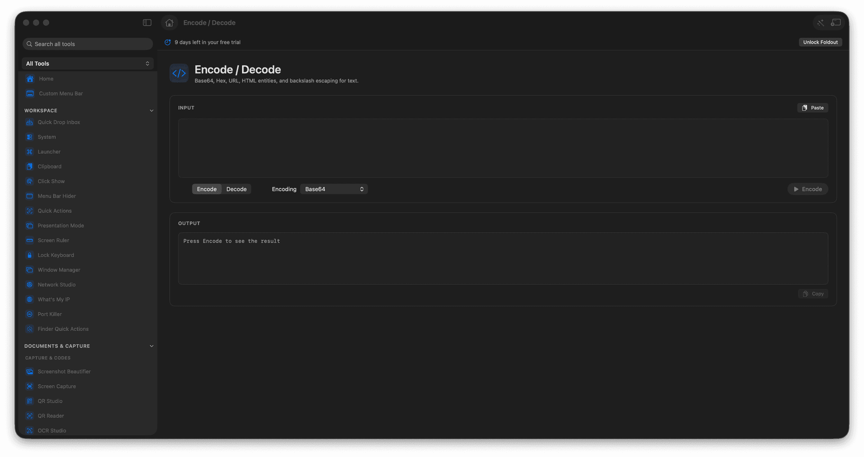The height and width of the screenshot is (457, 864).
Task: Click the Click Show icon
Action: pos(30,181)
